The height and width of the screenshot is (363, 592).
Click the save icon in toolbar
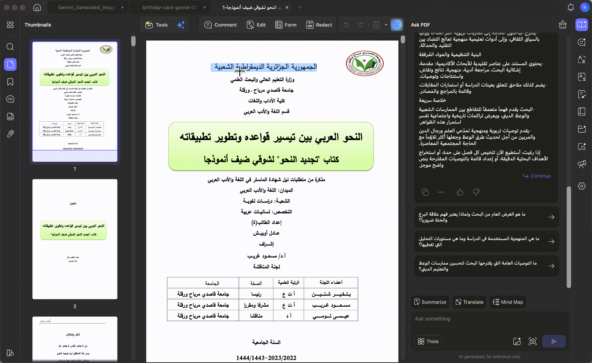coord(377,25)
